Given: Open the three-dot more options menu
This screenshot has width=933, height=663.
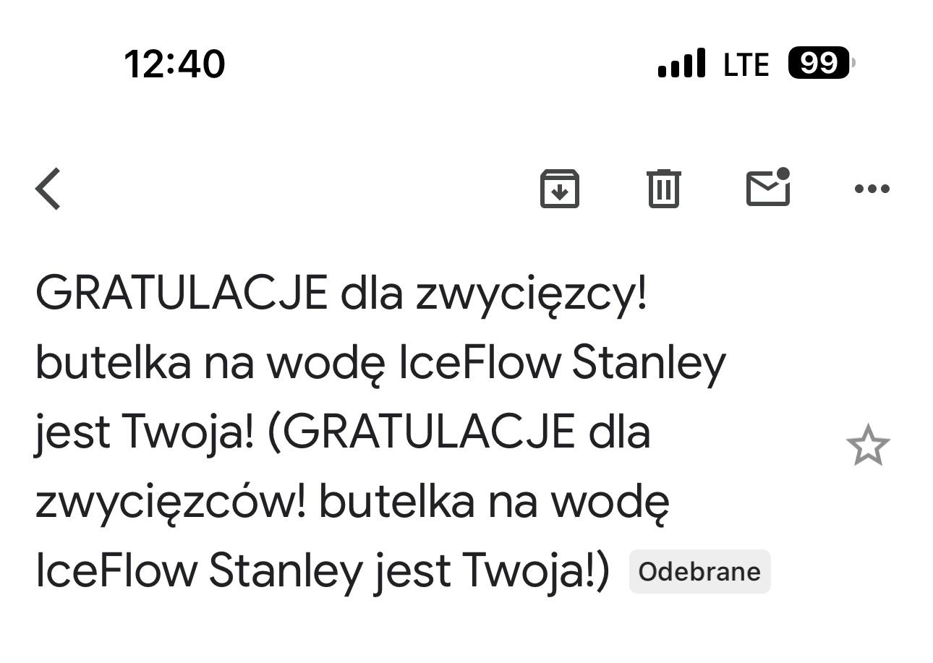Looking at the screenshot, I should (x=872, y=189).
